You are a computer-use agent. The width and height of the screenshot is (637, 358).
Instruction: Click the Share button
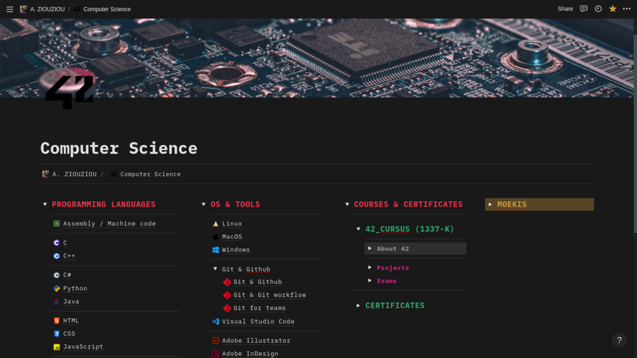coord(565,9)
